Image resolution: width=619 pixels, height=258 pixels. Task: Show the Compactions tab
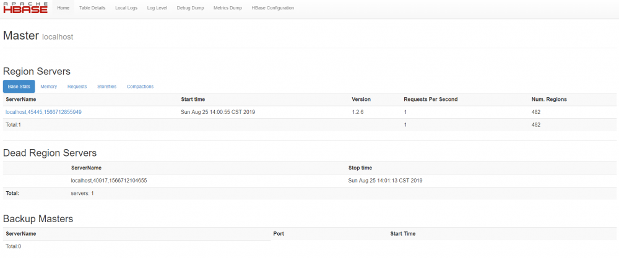[140, 87]
